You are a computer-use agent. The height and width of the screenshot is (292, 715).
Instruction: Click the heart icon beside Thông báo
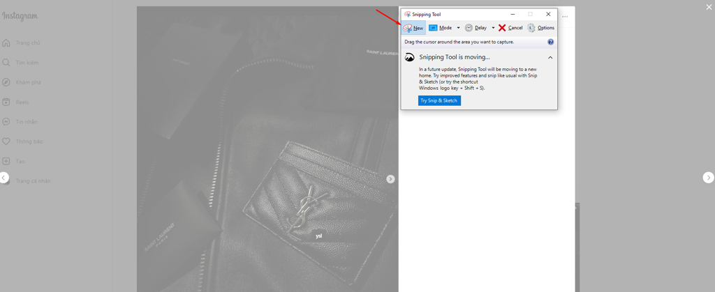(x=6, y=141)
